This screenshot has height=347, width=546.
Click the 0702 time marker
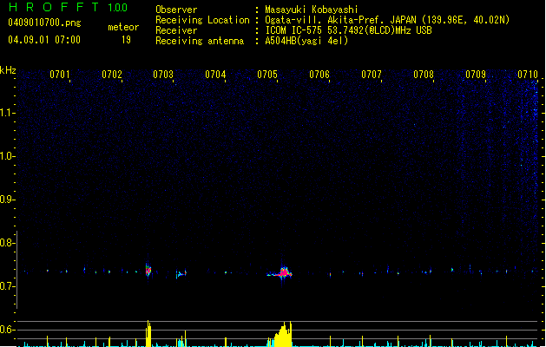pyautogui.click(x=112, y=75)
